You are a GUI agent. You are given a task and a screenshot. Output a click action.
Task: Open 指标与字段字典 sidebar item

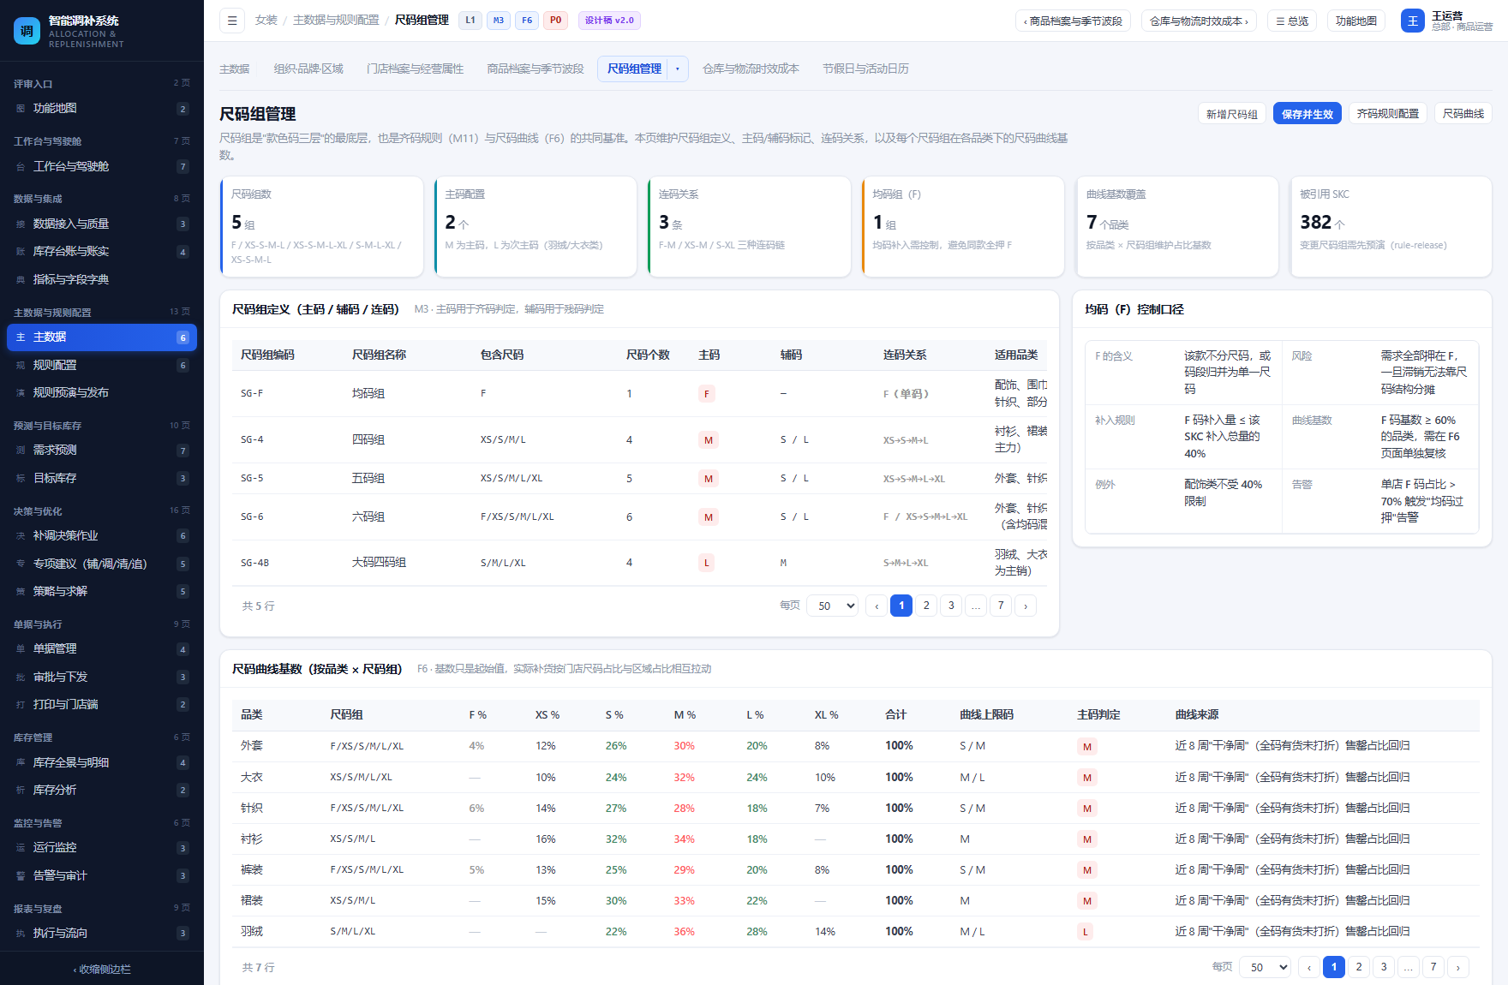102,280
